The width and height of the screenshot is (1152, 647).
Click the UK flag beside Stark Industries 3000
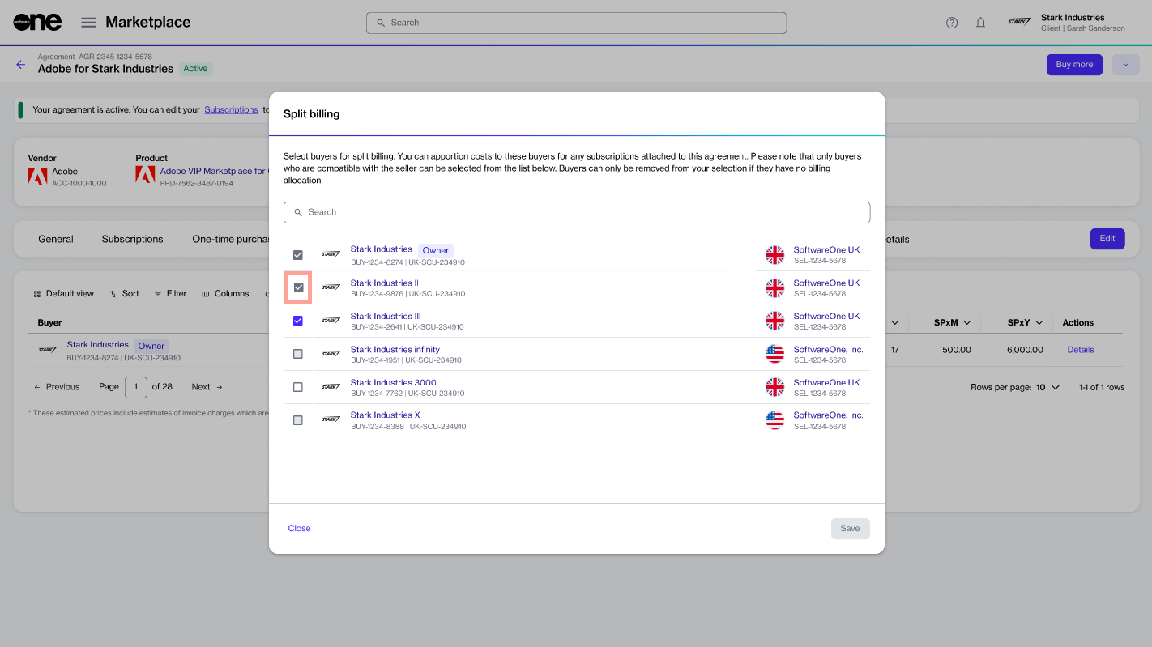click(x=775, y=387)
